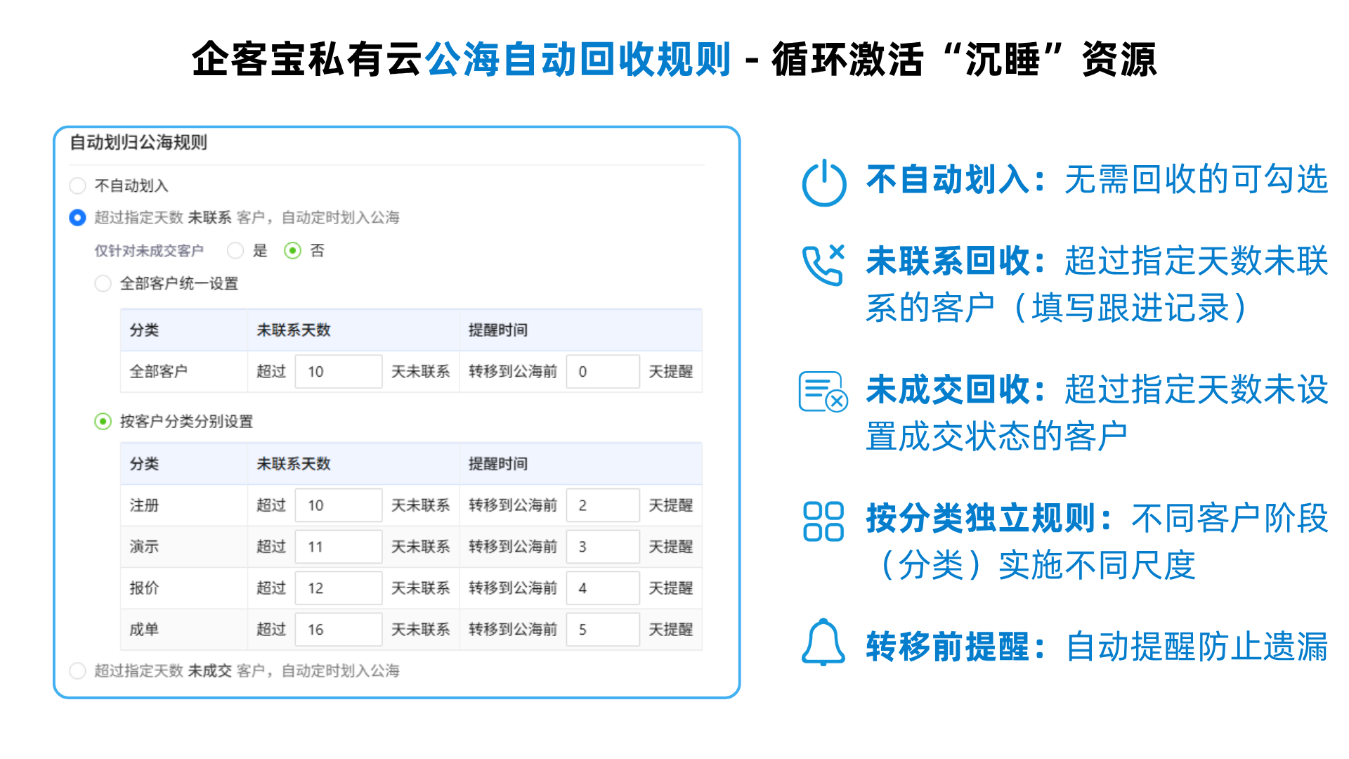Click 全部客户 reminder days field showing 0

coord(603,372)
